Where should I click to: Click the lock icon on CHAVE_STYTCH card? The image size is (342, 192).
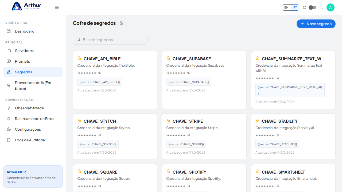coord(79,121)
